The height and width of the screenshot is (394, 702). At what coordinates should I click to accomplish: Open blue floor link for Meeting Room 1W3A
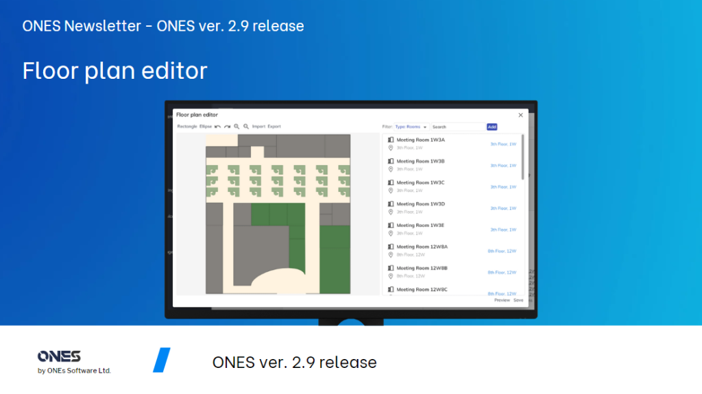pos(503,144)
